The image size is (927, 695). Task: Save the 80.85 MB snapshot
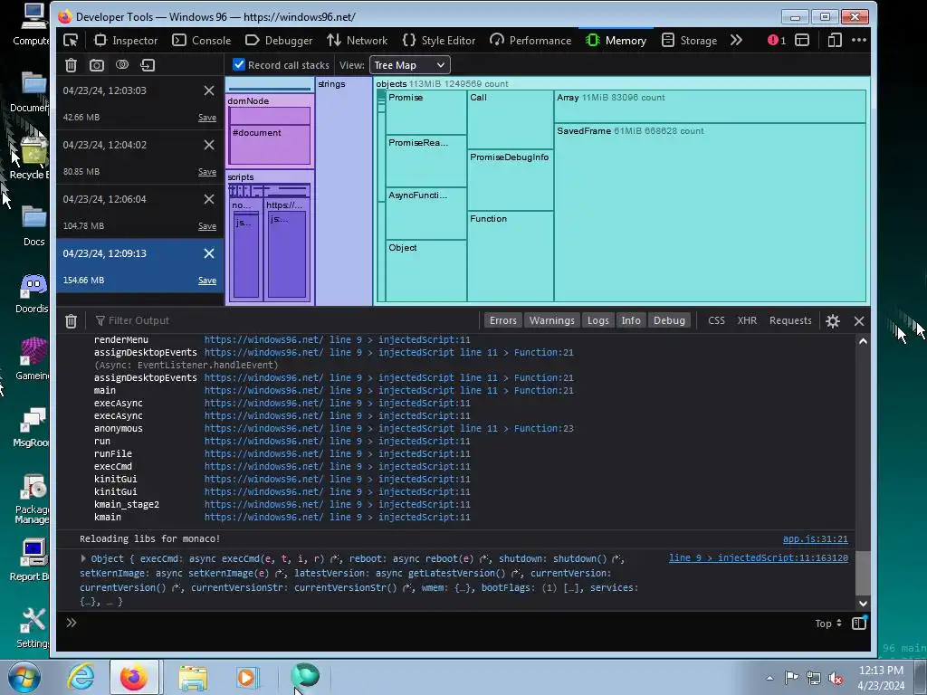pos(207,172)
